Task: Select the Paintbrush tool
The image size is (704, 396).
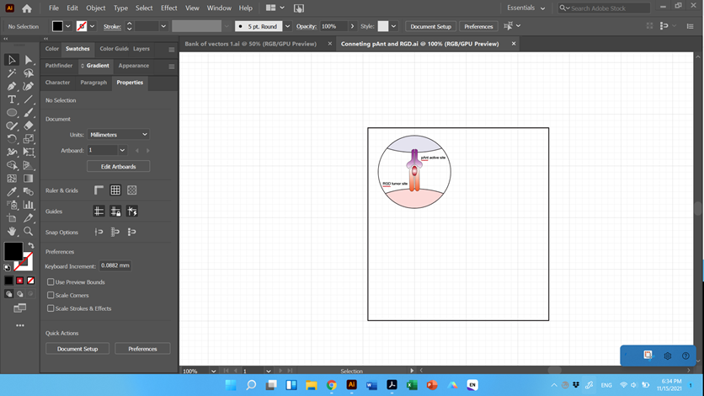Action: pos(29,113)
